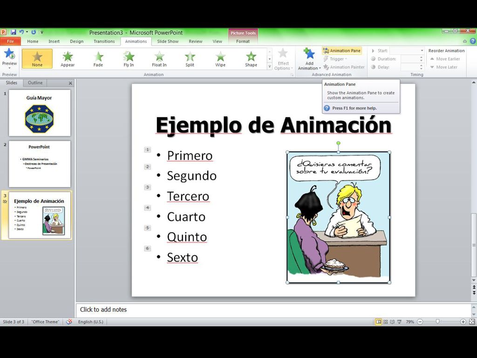Click the slide title Ejemplo de Animación
The image size is (477, 358).
pyautogui.click(x=273, y=125)
